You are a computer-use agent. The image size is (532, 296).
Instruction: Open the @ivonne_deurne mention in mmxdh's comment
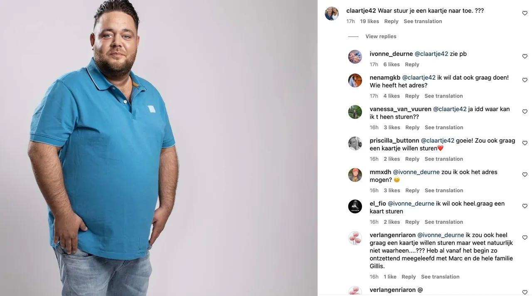(x=416, y=172)
